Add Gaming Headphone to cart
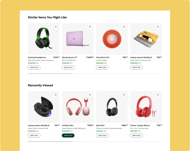 [x=34, y=67]
